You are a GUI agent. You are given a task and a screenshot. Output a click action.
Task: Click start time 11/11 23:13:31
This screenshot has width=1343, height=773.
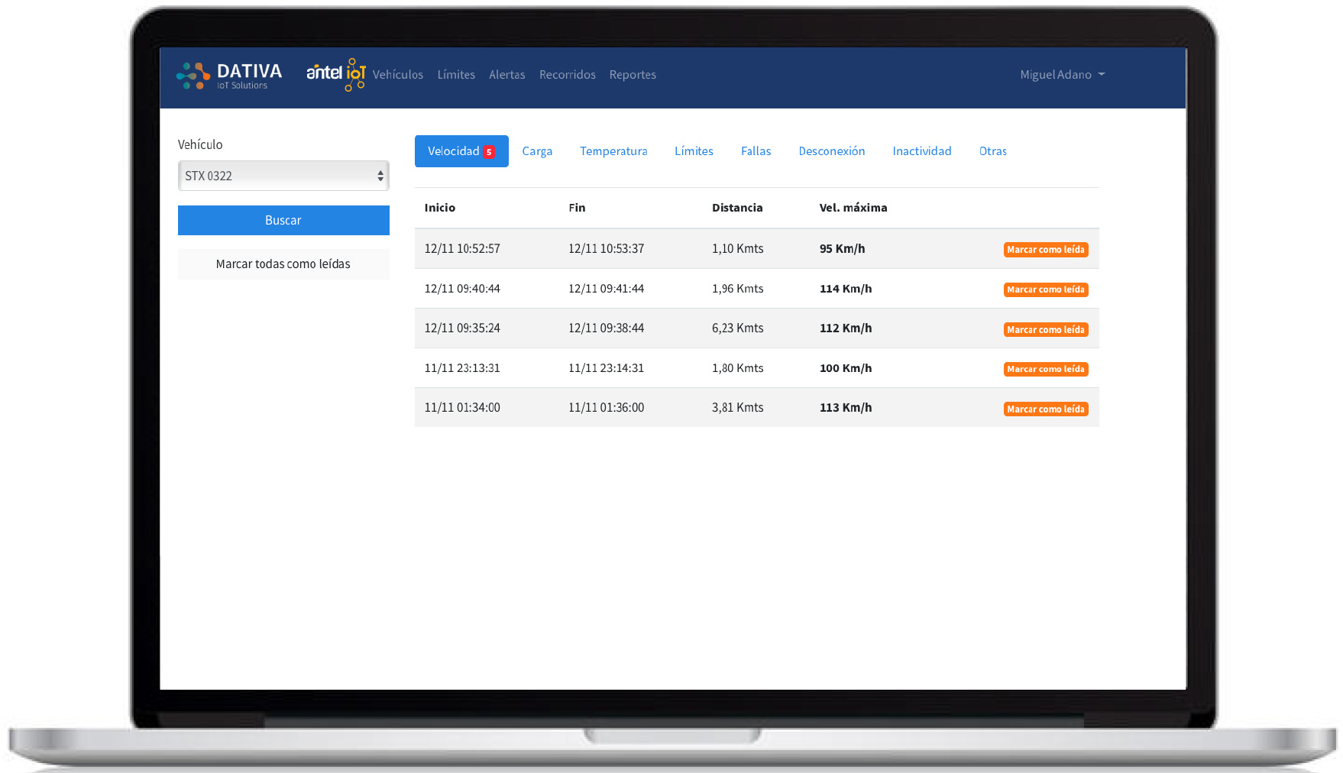462,368
